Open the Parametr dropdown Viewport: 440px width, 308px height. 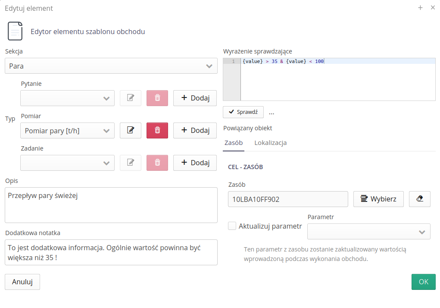click(368, 232)
